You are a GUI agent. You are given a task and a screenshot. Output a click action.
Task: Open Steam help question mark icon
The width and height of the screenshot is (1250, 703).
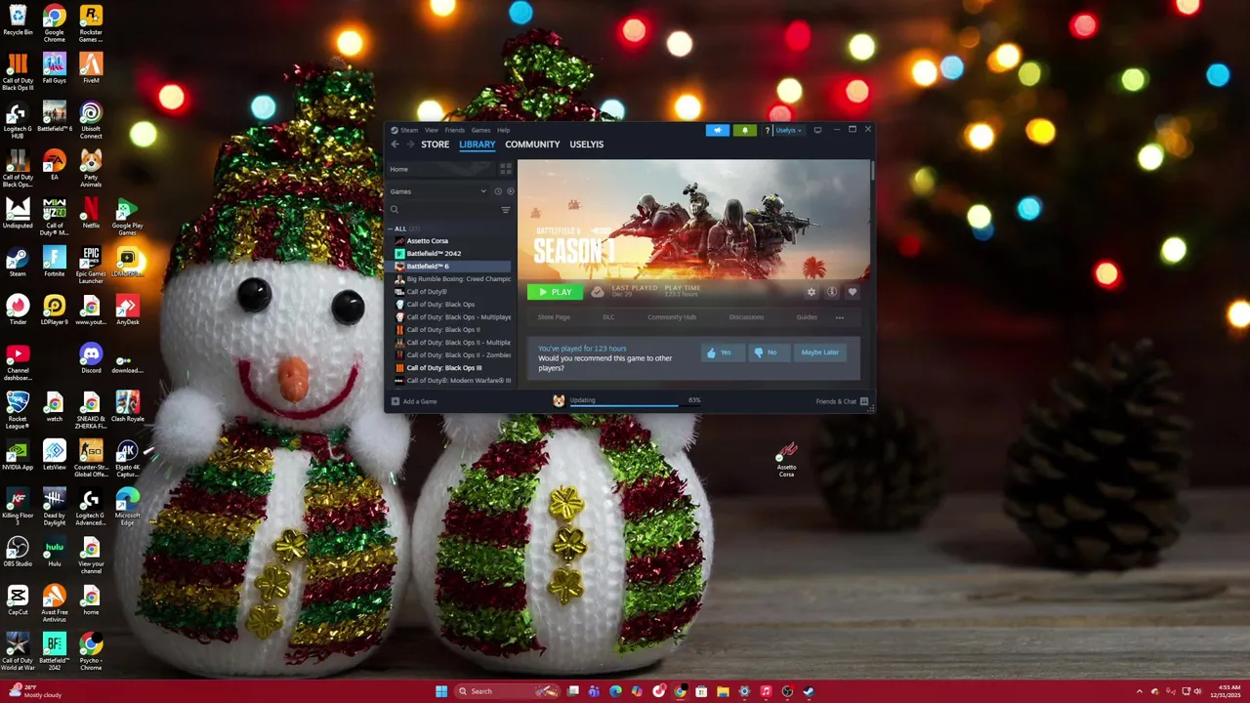[768, 130]
